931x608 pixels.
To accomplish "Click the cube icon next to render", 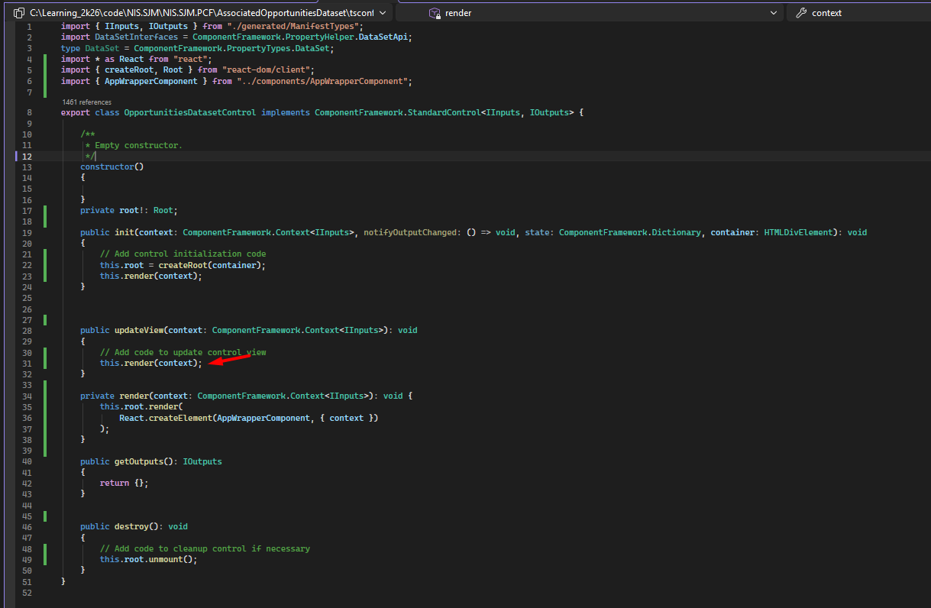I will point(434,13).
